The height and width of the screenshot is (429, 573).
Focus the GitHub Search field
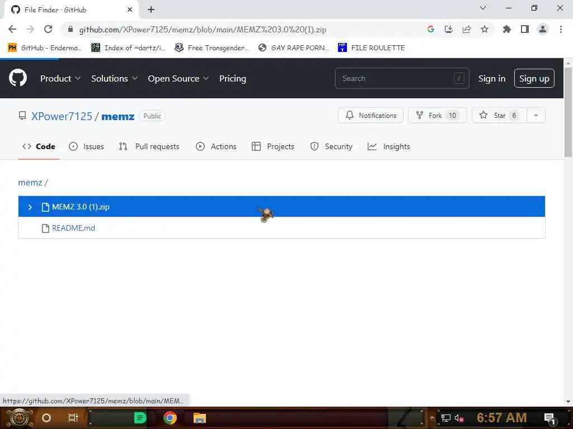coord(402,78)
